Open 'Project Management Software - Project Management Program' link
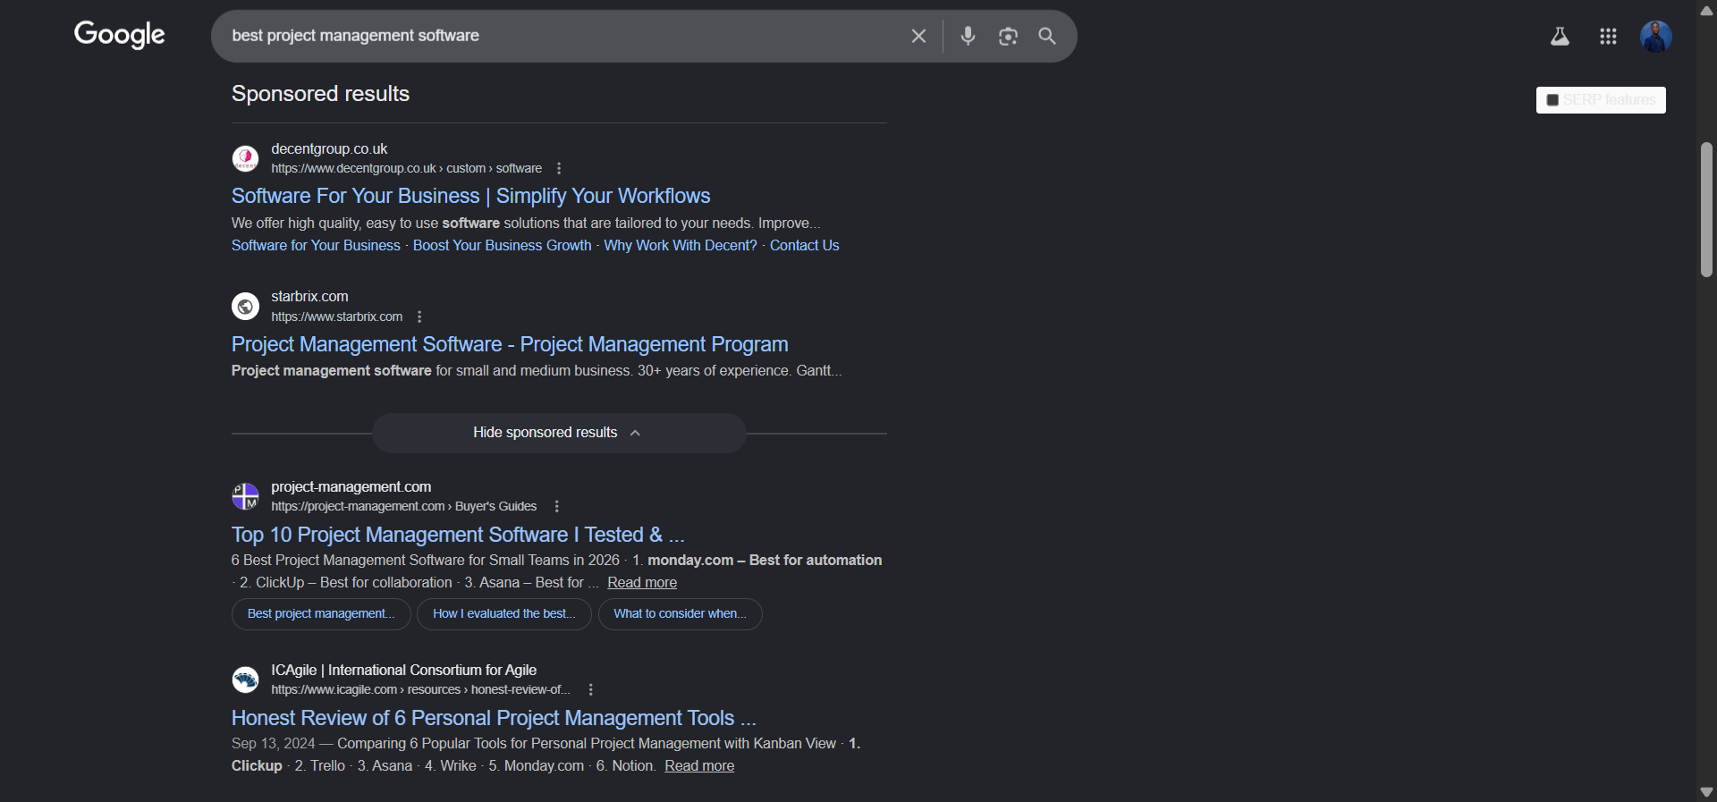Viewport: 1717px width, 802px height. point(510,344)
